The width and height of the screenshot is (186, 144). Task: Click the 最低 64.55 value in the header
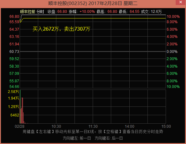135,12
